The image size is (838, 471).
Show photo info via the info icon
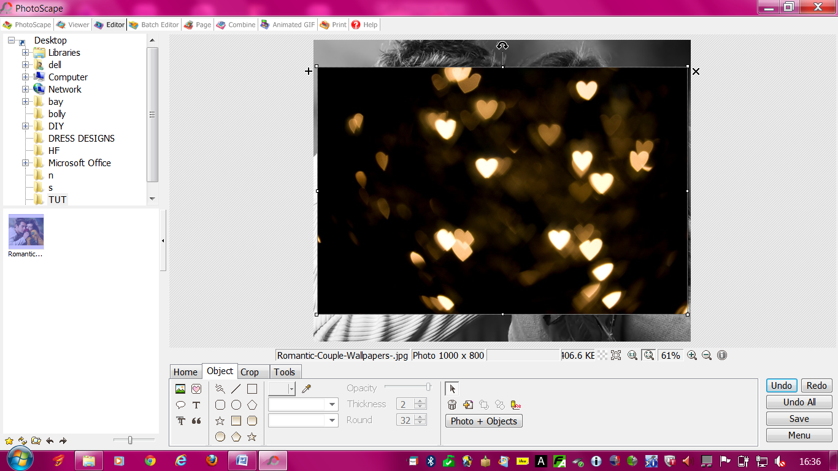[722, 355]
